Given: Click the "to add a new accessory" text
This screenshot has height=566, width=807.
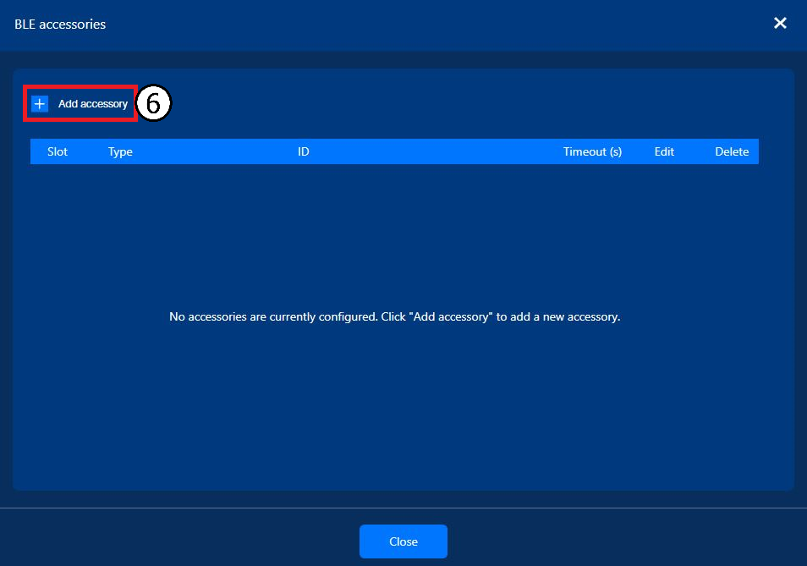Looking at the screenshot, I should coord(558,316).
